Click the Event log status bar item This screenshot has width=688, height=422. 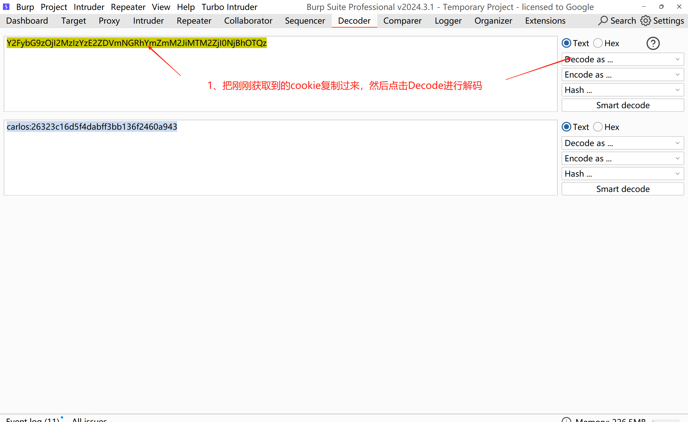[x=33, y=420]
